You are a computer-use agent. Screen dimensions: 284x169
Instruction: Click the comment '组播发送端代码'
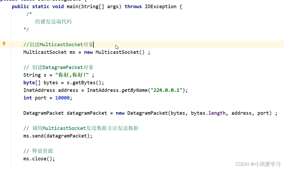point(53,22)
